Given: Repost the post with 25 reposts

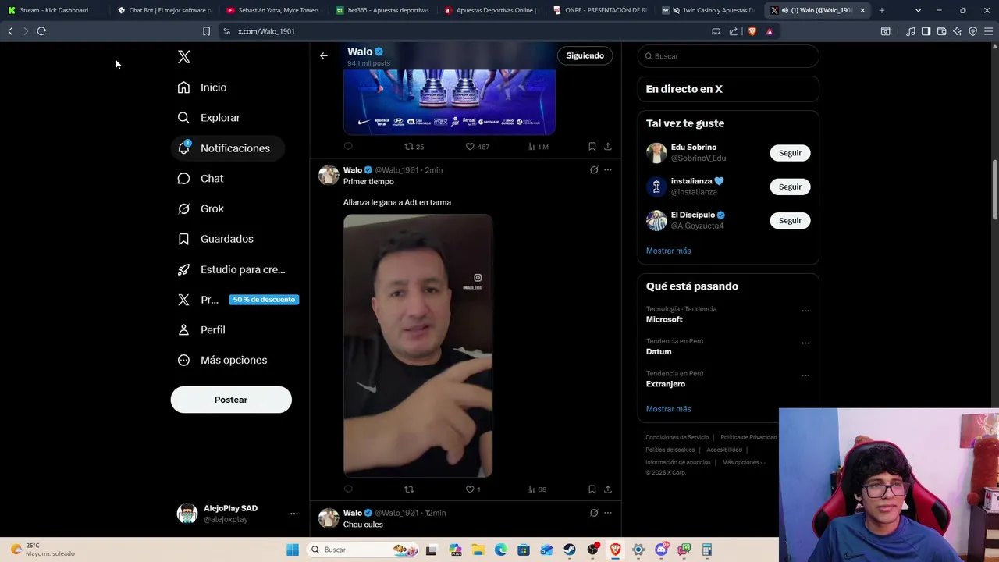Looking at the screenshot, I should (x=414, y=147).
